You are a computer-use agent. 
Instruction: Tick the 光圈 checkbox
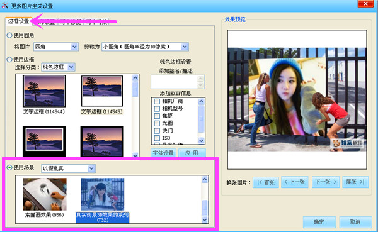[157, 123]
